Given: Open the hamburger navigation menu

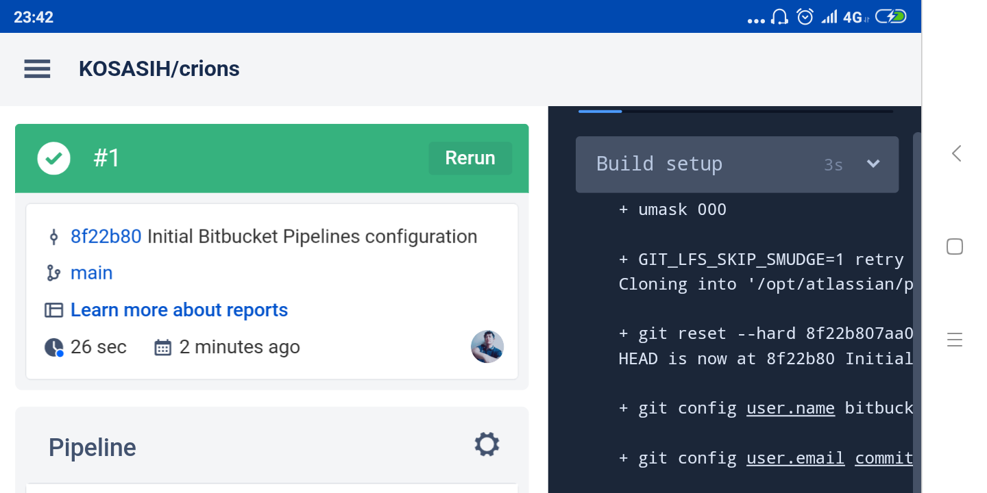Looking at the screenshot, I should [x=37, y=68].
